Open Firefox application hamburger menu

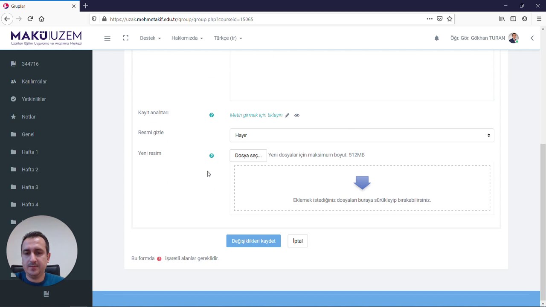(539, 19)
